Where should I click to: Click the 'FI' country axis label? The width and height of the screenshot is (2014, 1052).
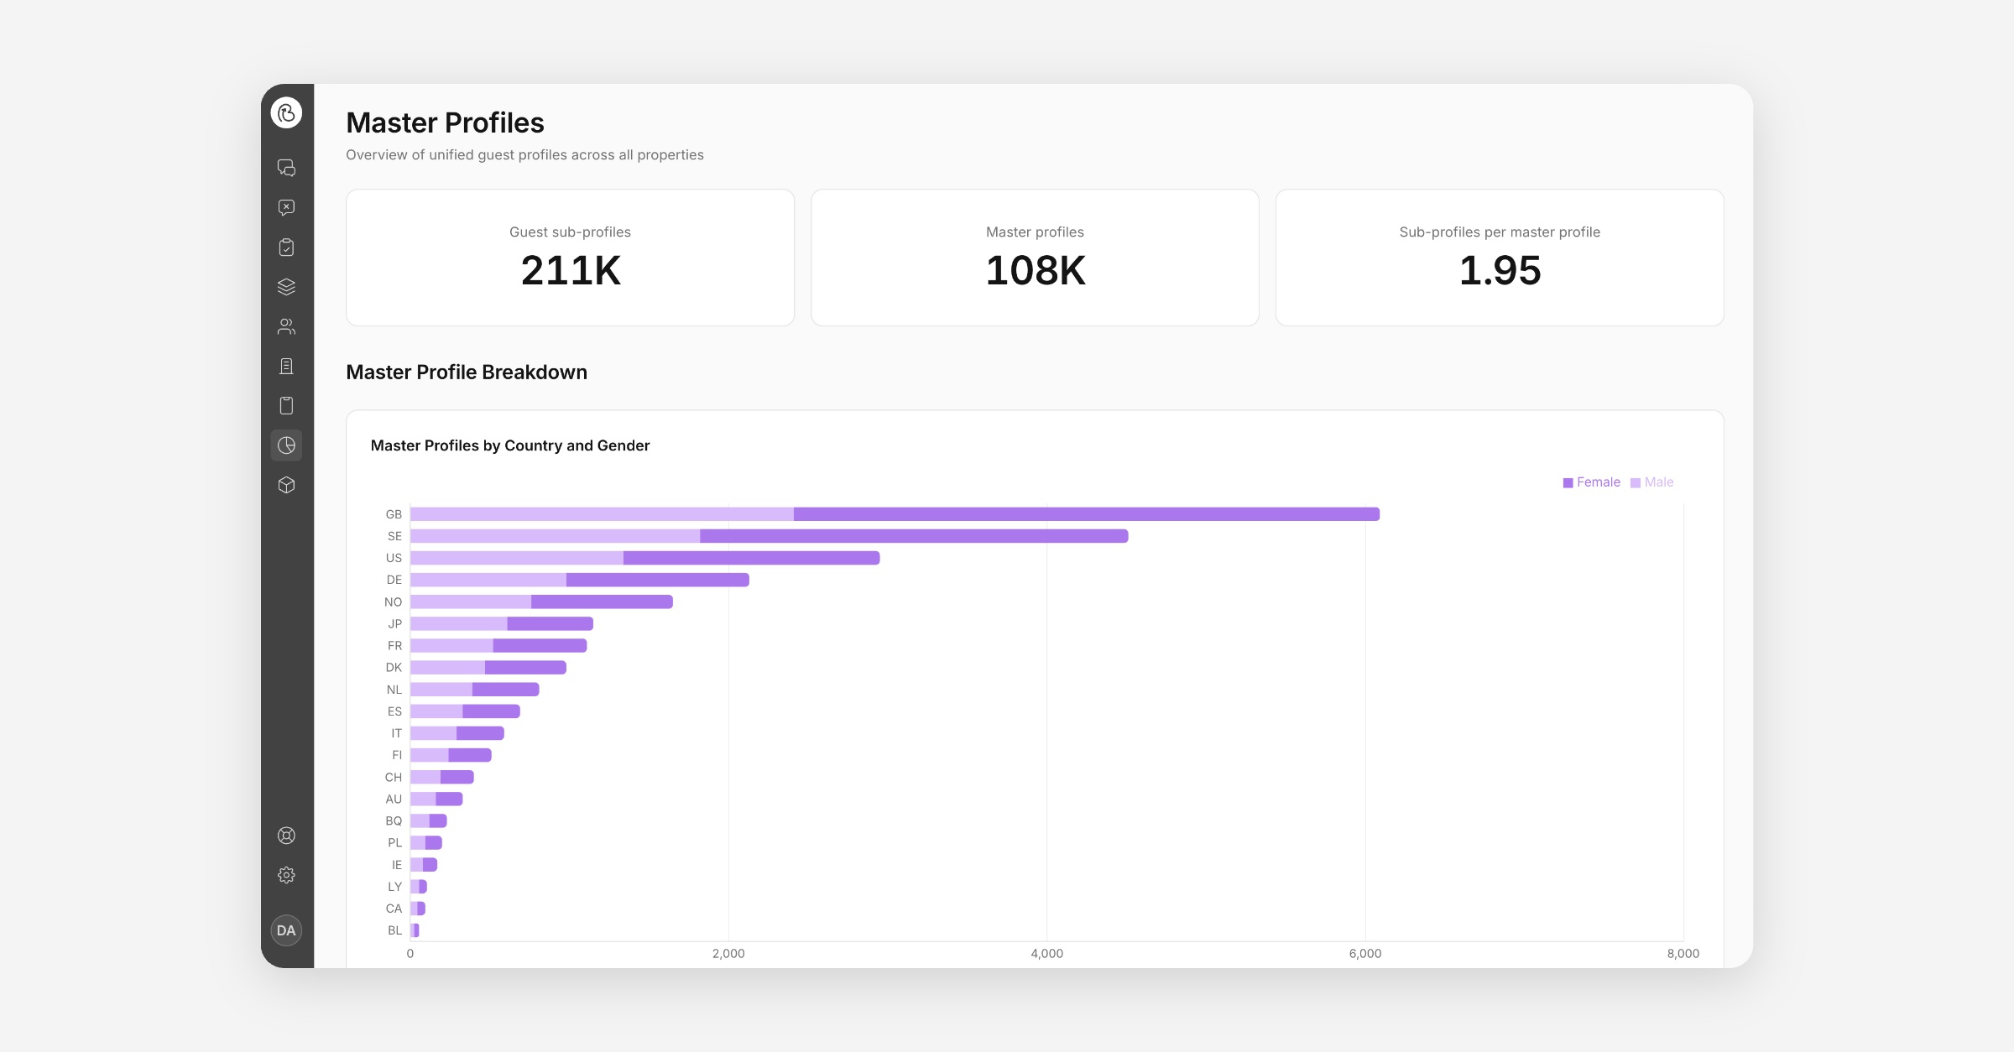click(397, 755)
